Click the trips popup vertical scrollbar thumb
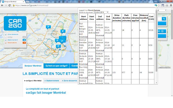Viewport: 173px width, 108px height. (x=157, y=41)
